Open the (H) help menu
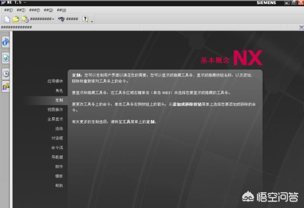This screenshot has width=304, height=208. point(61,10)
